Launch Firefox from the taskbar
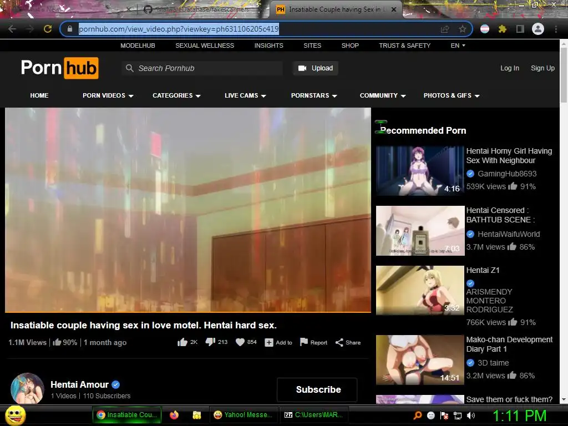Viewport: 568px width, 426px height. pos(174,415)
